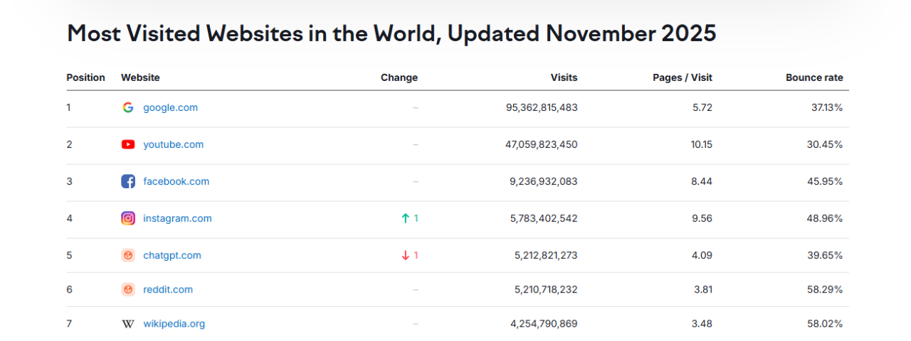Click position number 6 in reddit.com row
The image size is (911, 341).
[69, 289]
